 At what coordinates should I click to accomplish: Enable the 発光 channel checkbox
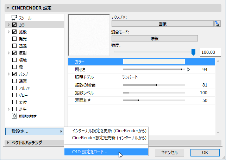click(x=14, y=39)
